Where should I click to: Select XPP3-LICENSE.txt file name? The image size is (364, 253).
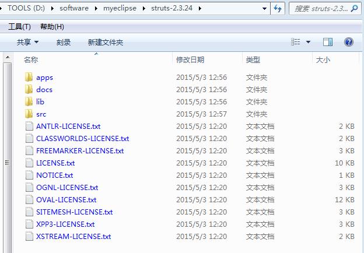[65, 224]
